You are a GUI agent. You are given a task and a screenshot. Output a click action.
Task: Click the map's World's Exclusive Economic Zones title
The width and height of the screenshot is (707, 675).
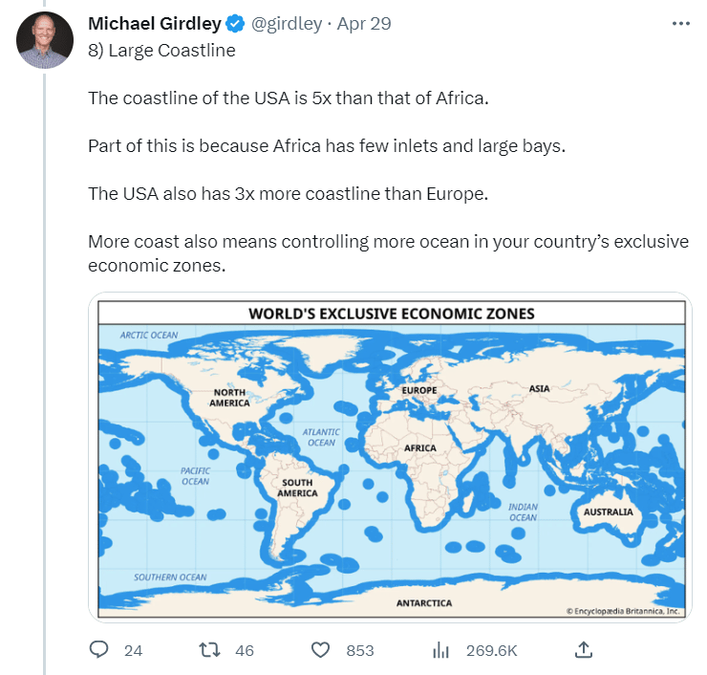click(391, 313)
